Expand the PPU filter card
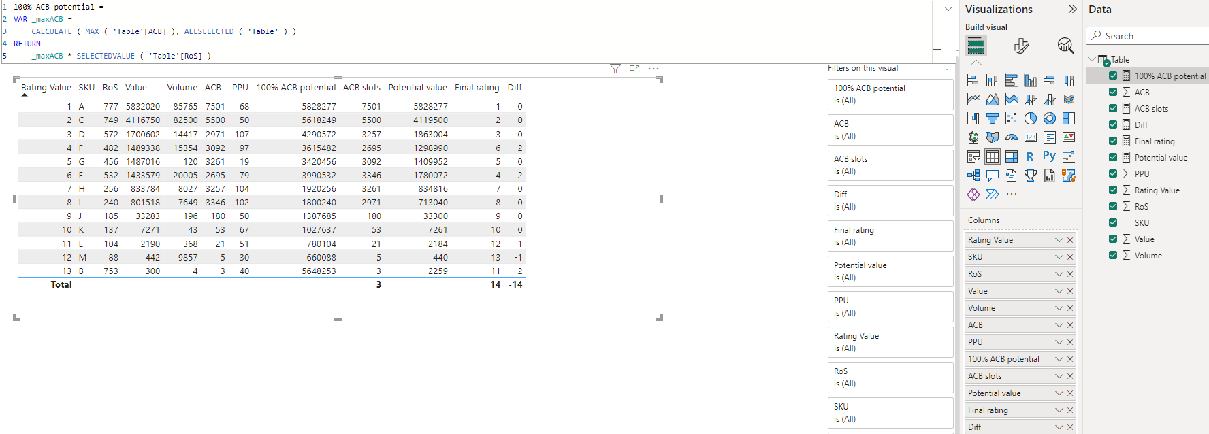This screenshot has height=434, width=1209. [x=890, y=307]
